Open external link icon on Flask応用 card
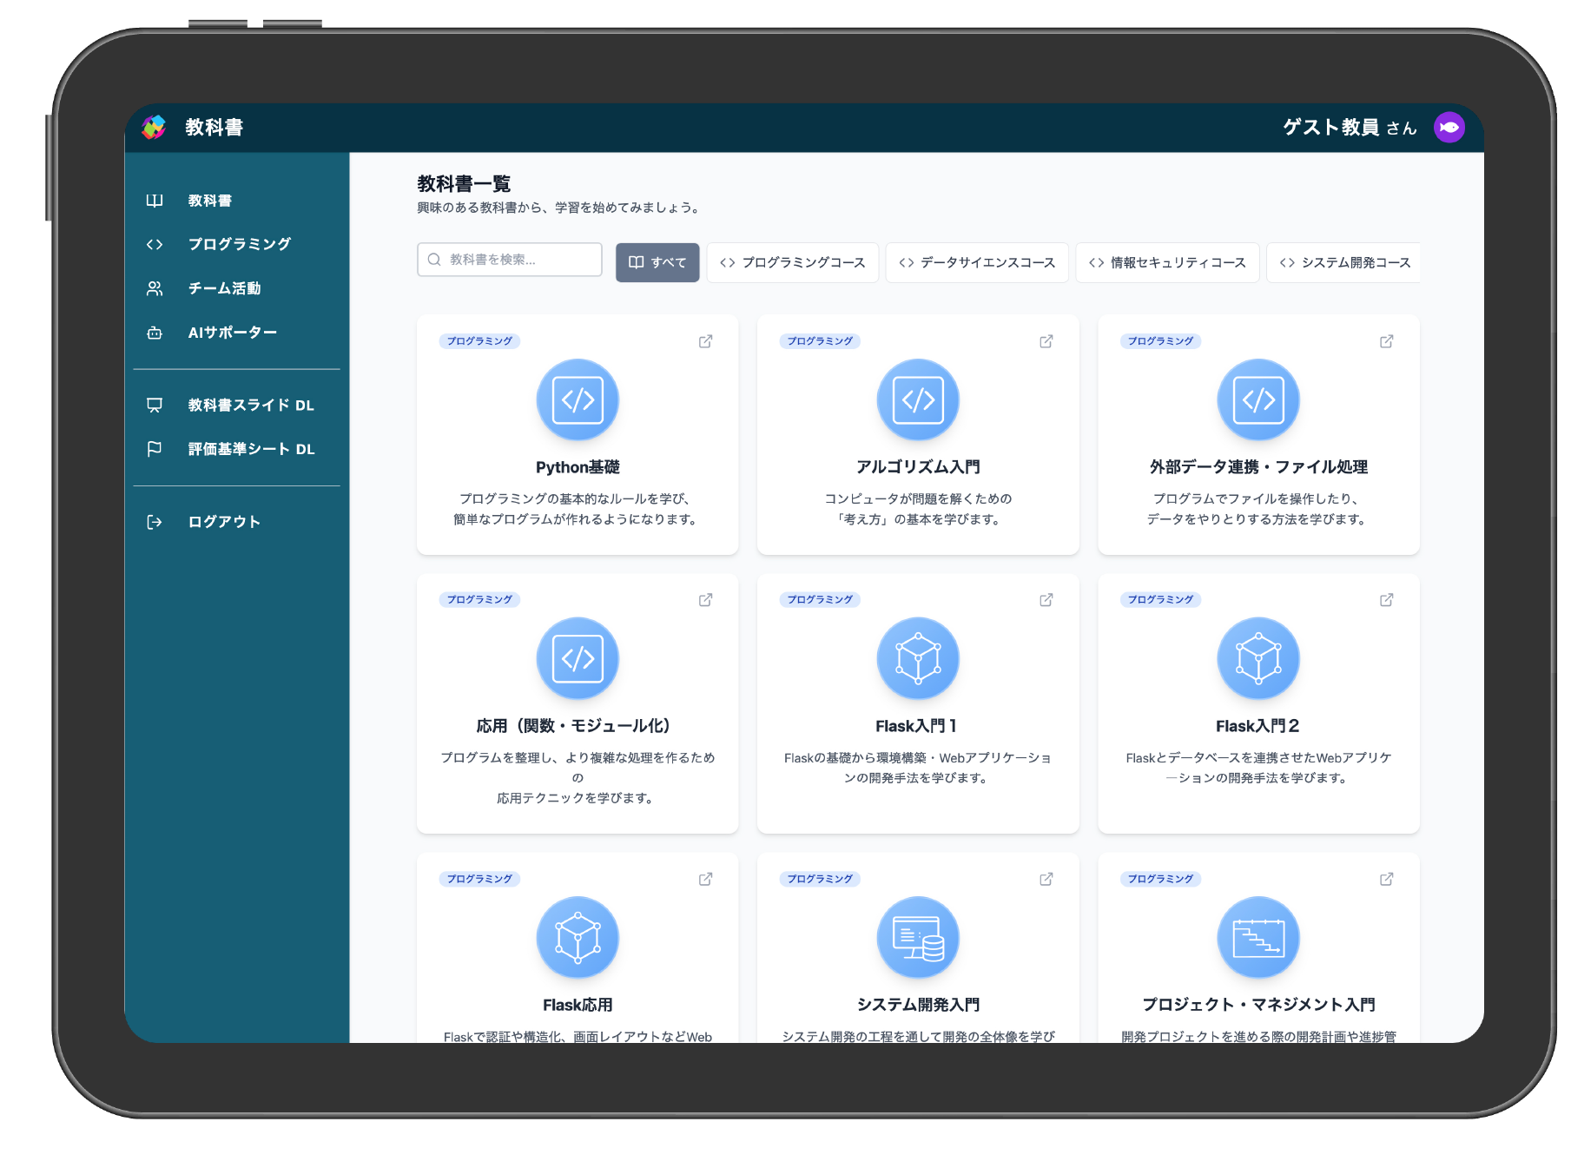1571x1168 pixels. click(x=705, y=879)
